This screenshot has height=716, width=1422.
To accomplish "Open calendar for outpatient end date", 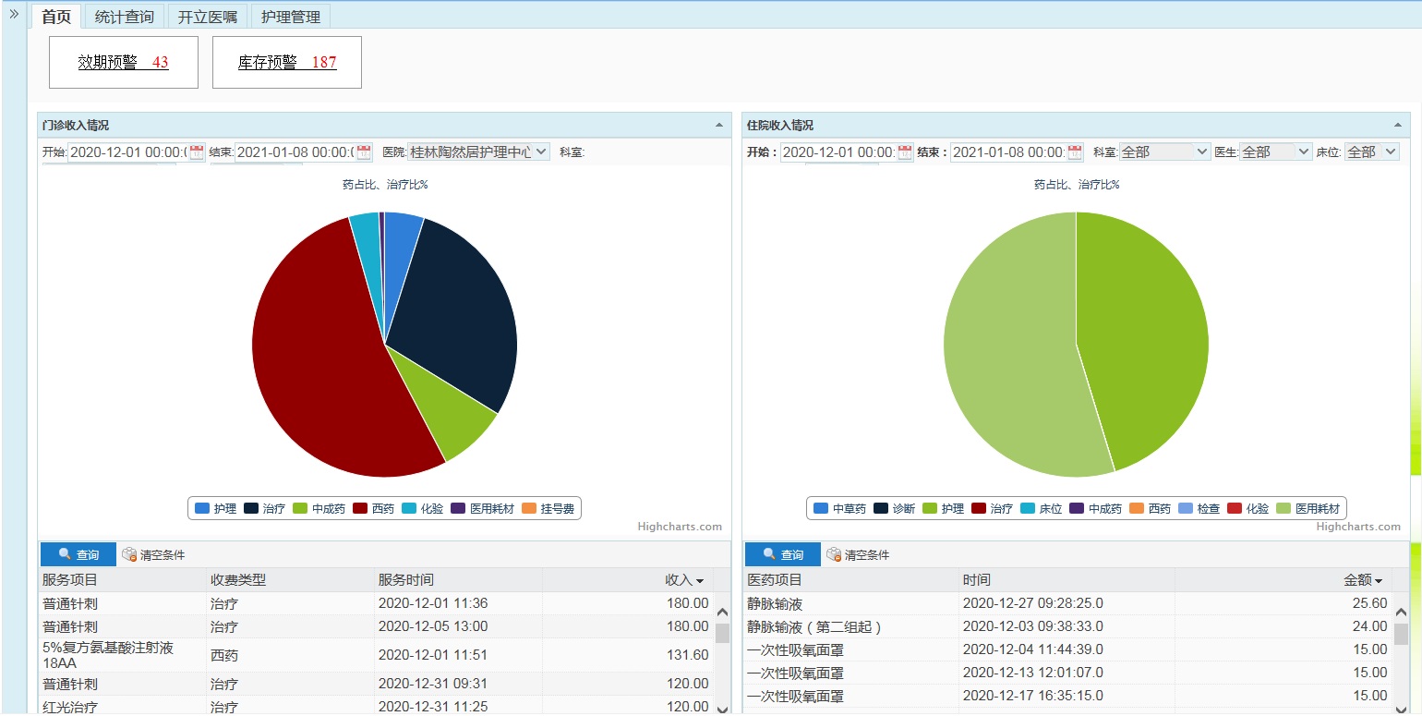I will coord(364,152).
